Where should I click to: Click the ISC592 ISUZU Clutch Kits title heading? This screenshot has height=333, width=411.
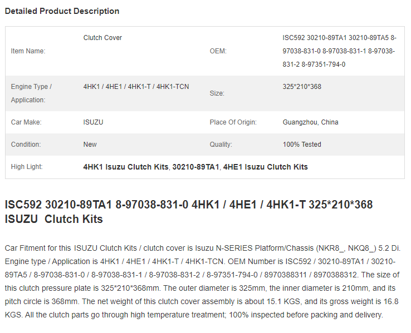click(189, 212)
